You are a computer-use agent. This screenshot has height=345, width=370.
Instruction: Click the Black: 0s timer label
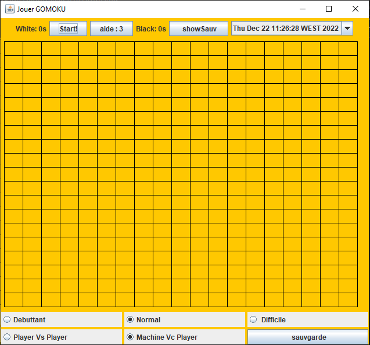coord(151,29)
